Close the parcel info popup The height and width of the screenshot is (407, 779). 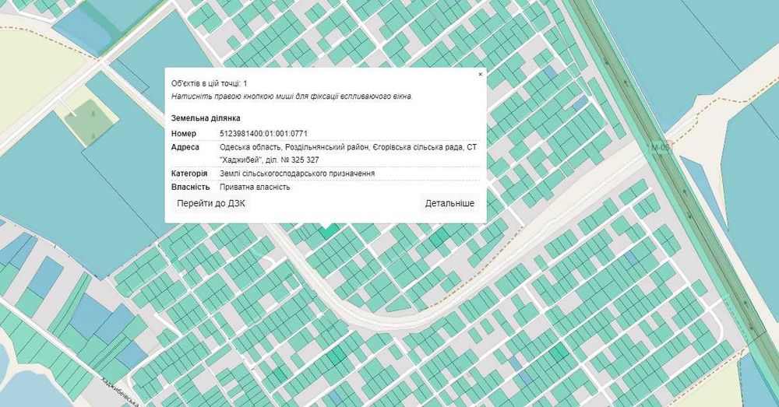480,74
